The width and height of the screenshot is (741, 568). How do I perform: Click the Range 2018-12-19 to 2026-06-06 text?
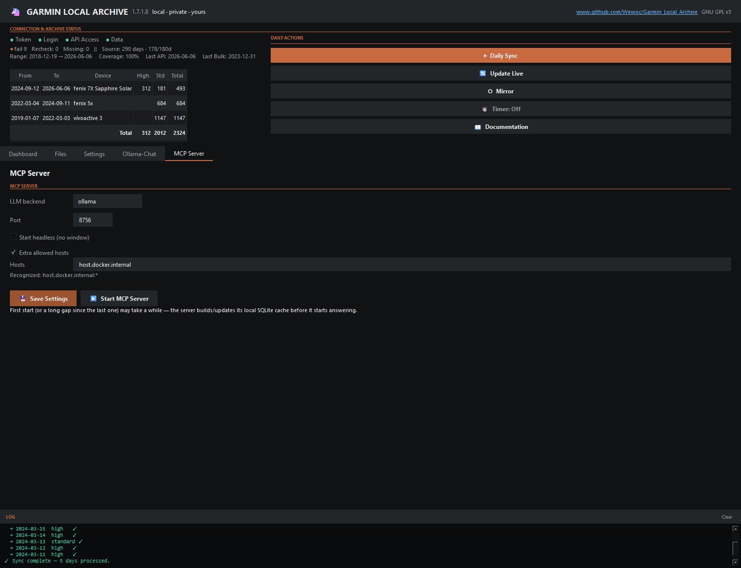pos(51,57)
